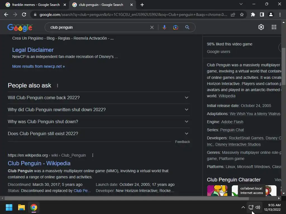Open Club Pe... replacement link
This screenshot has height=214, width=286.
click(x=82, y=191)
